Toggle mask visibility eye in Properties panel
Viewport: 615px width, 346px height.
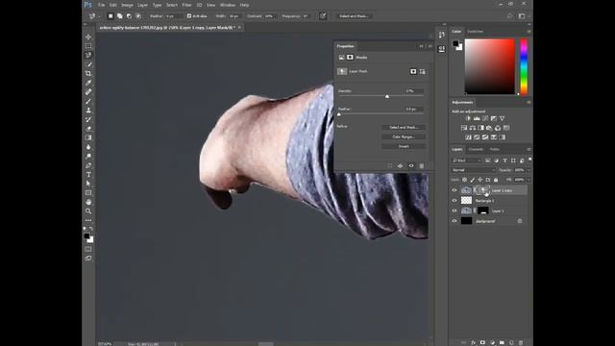point(411,166)
